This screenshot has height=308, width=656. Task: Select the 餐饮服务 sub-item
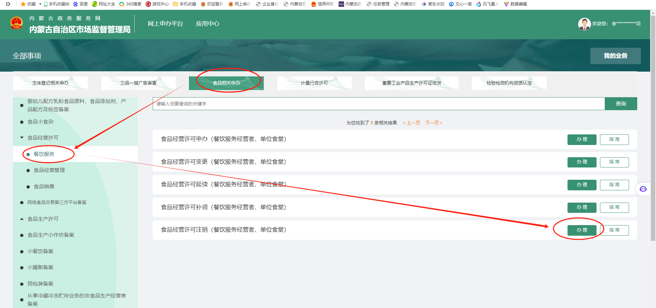coord(44,154)
